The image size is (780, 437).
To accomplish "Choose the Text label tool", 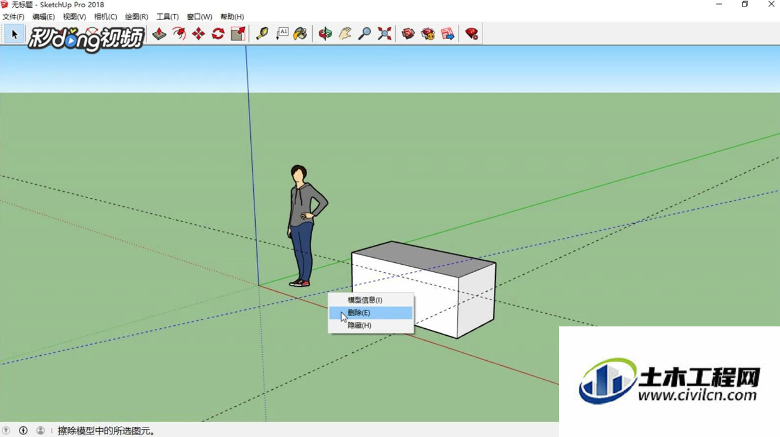I will [x=282, y=34].
